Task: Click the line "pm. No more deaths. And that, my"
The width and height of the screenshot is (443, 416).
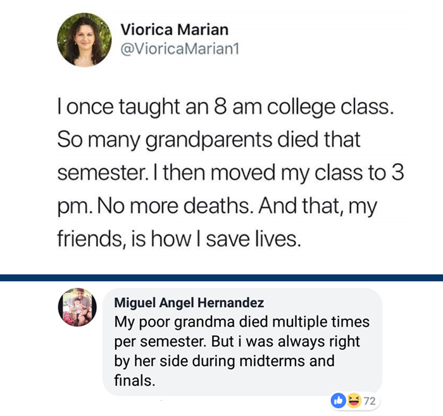Action: coord(216,207)
